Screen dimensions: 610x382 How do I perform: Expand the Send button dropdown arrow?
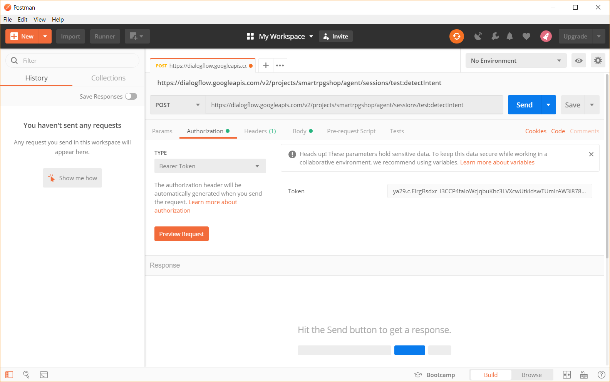point(548,105)
